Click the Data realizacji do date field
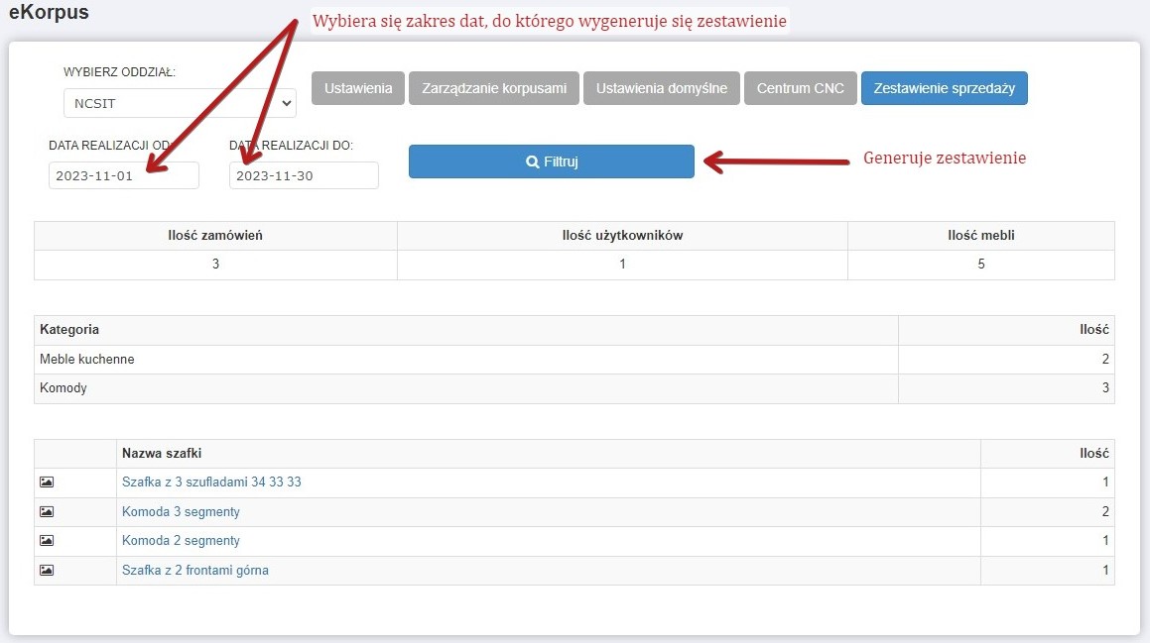The width and height of the screenshot is (1150, 643). pos(304,175)
